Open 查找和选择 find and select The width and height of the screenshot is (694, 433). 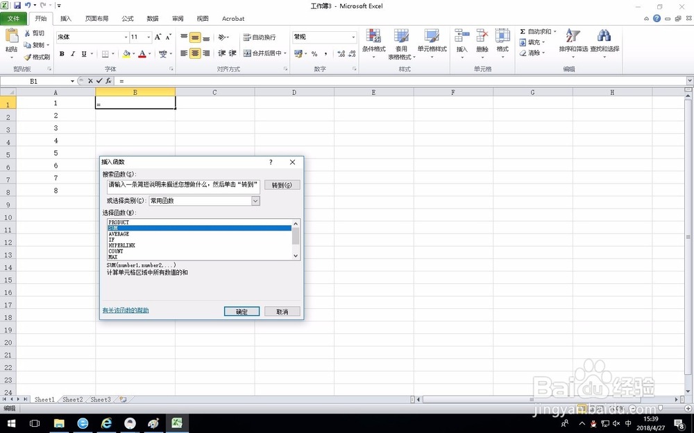[x=604, y=43]
